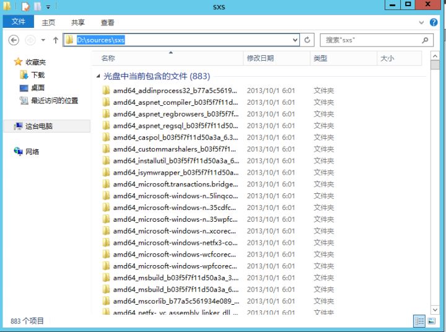Open the 文件 menu tab
Image resolution: width=446 pixels, height=332 pixels.
(x=19, y=22)
